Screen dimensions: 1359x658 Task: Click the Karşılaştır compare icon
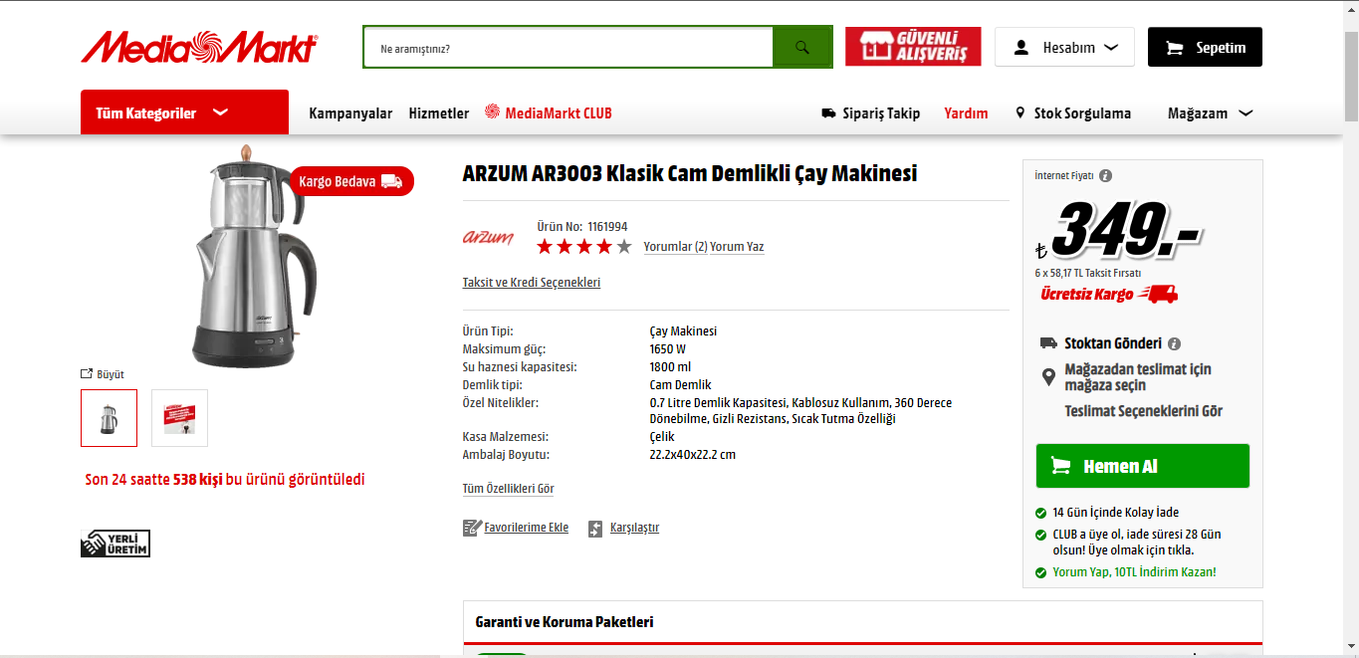(x=595, y=529)
